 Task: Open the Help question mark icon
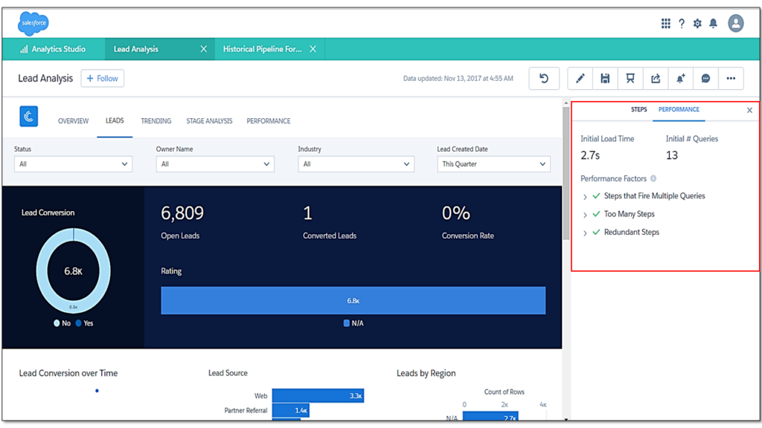pos(682,23)
